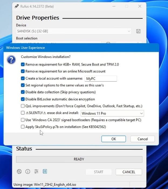Image resolution: width=168 pixels, height=189 pixels.
Task: Uncheck Remove requirement for 4GB+ RAM, Secure Boot
Action: pos(23,65)
